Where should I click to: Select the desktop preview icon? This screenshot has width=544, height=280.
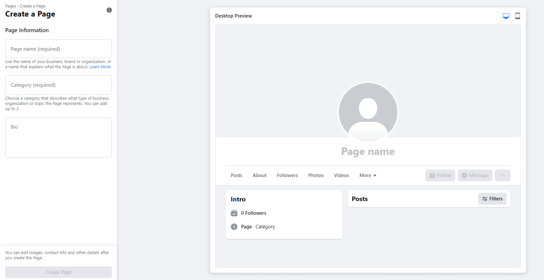point(505,16)
